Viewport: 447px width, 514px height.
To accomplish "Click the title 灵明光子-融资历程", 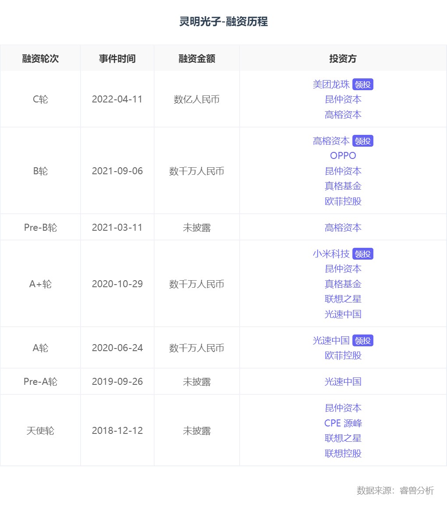I will (x=223, y=21).
